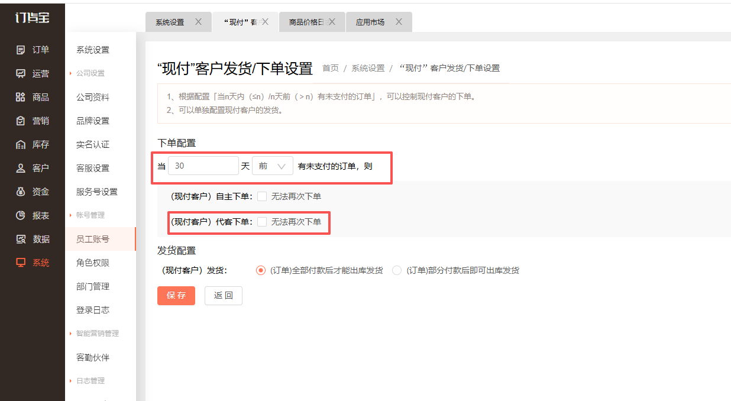Open 品牌设置 in the submenu
Viewport: 731px width, 401px height.
coord(93,121)
